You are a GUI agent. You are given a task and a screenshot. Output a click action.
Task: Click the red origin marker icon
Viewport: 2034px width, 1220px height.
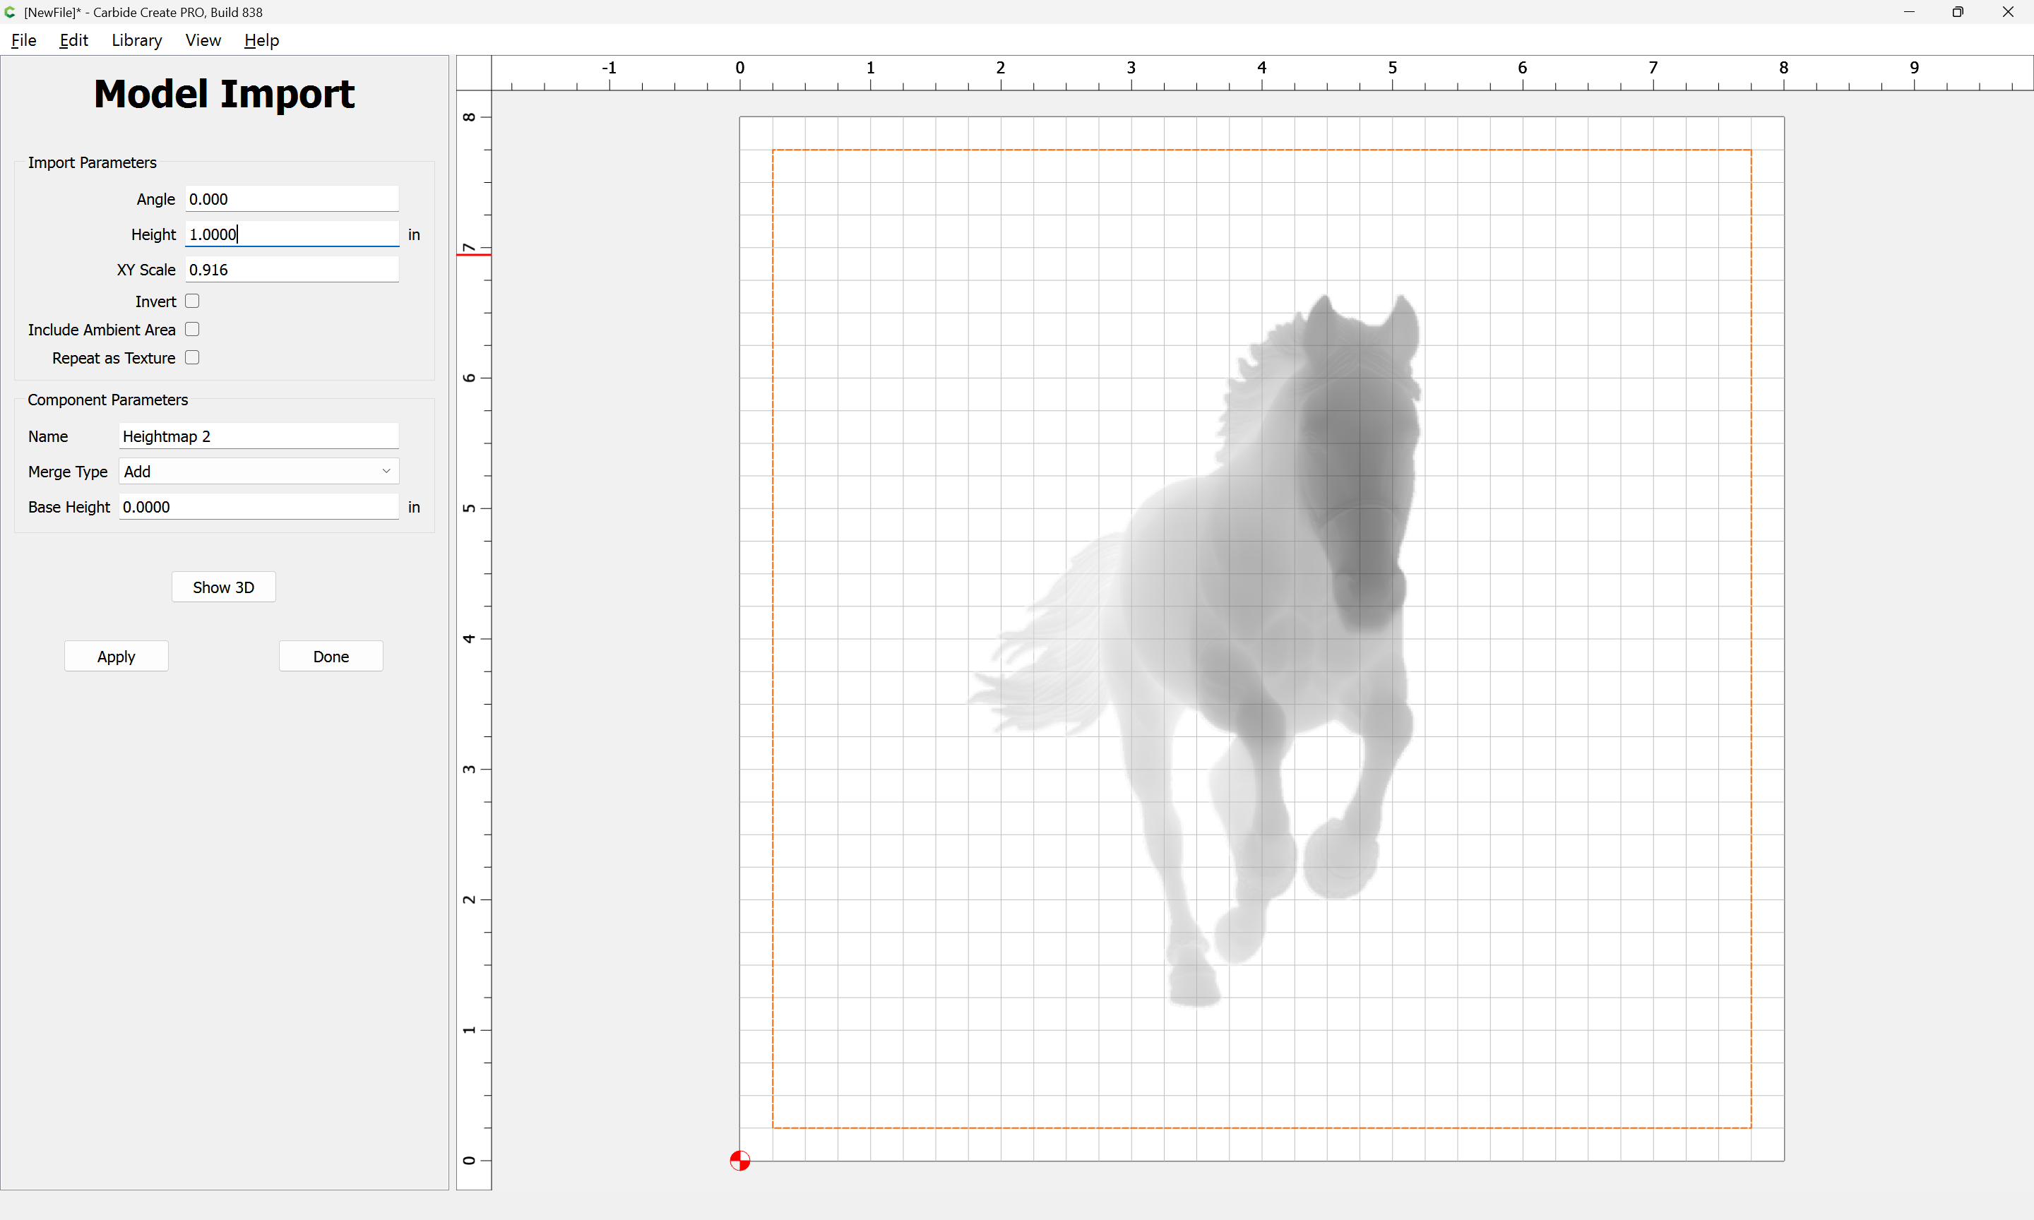[x=740, y=1160]
